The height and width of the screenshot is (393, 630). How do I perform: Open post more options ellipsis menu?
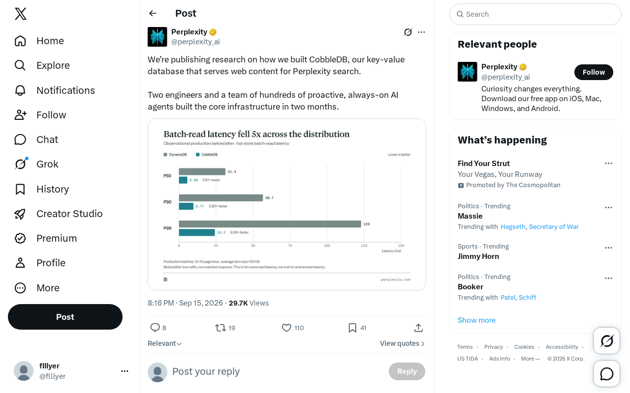click(421, 32)
